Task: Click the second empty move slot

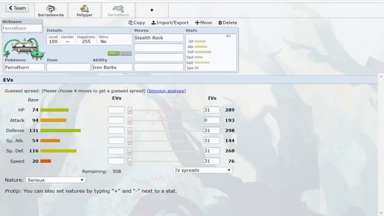Action: click(158, 47)
